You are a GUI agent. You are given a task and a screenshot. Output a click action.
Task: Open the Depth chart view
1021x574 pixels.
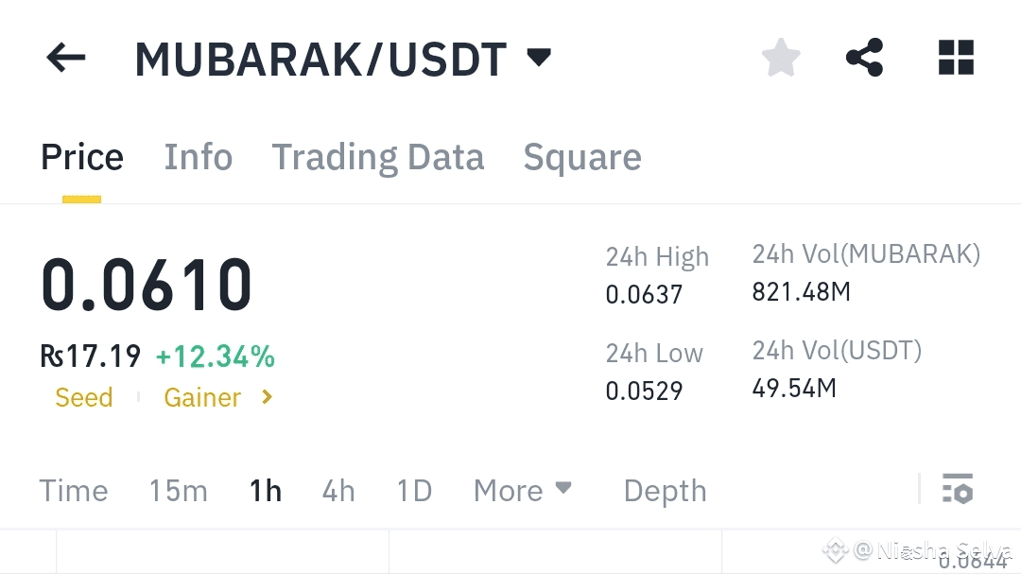[665, 491]
